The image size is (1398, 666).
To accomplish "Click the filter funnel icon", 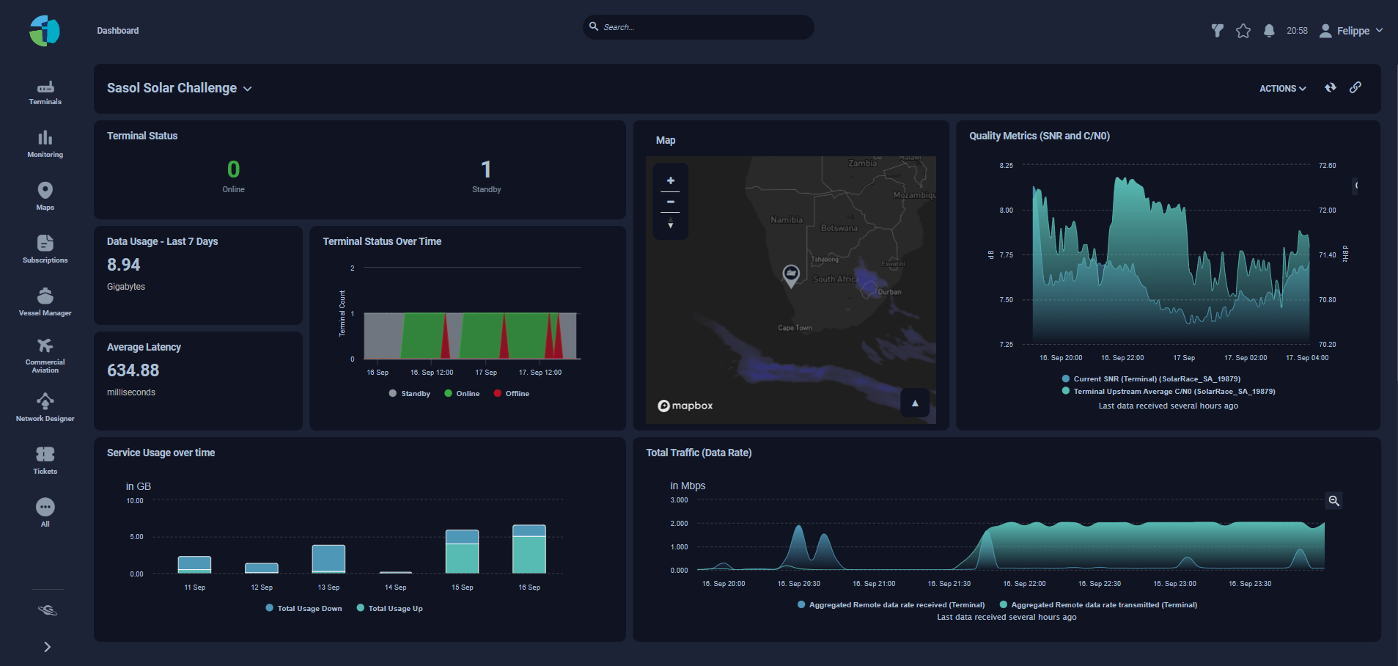I will (x=1218, y=31).
